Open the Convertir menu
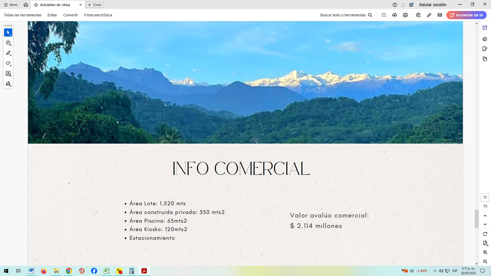Screen dimensions: 491x276 point(71,15)
